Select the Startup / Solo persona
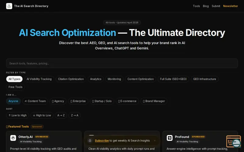The image size is (244, 152). [102, 101]
